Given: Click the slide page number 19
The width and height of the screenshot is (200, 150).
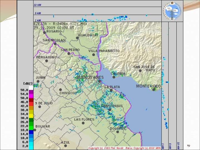Looking at the screenshot, I should click(189, 146).
